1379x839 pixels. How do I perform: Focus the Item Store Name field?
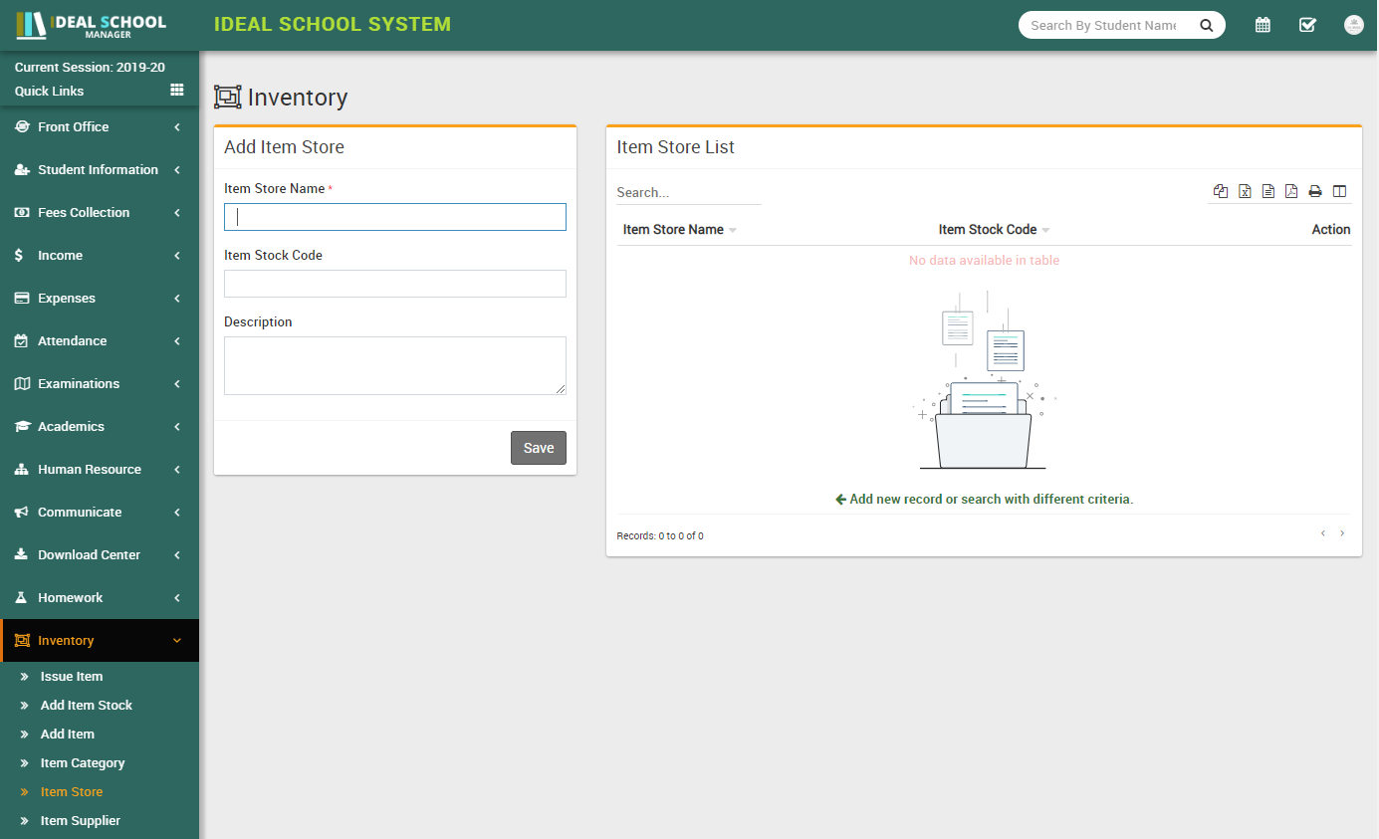click(x=395, y=217)
